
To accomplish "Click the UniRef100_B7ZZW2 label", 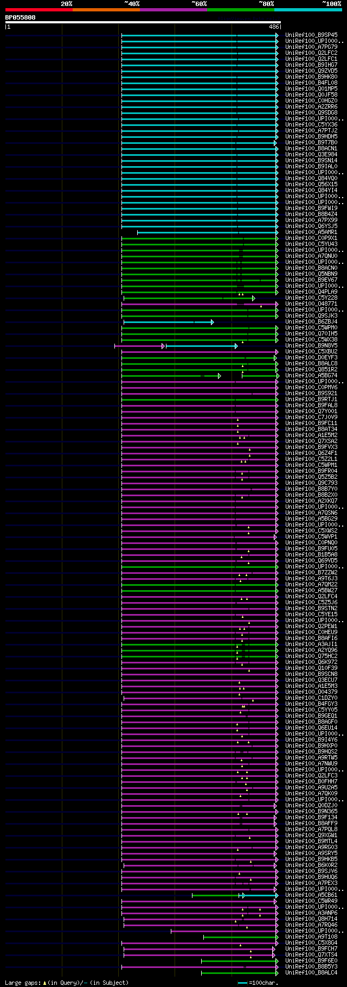I will coord(311,572).
